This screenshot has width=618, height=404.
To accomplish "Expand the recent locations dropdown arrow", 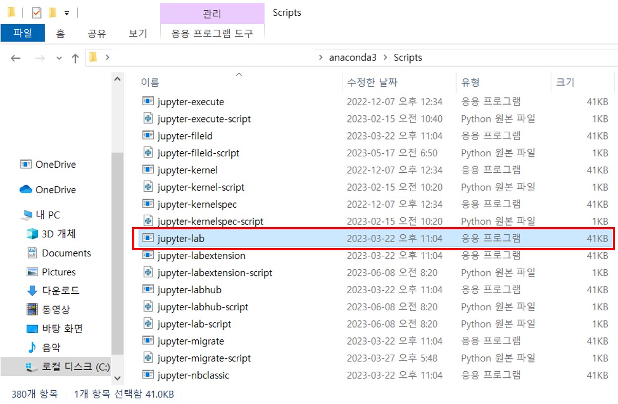I will tap(59, 58).
